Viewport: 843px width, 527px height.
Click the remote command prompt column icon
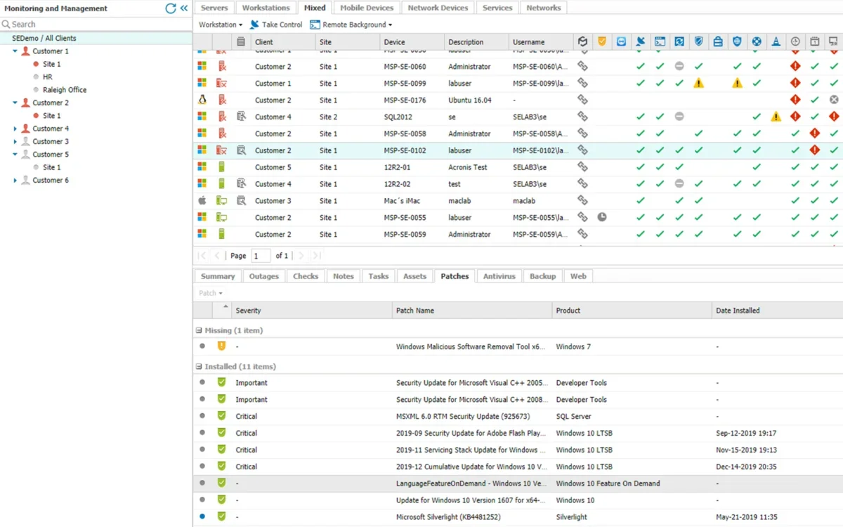tap(660, 42)
